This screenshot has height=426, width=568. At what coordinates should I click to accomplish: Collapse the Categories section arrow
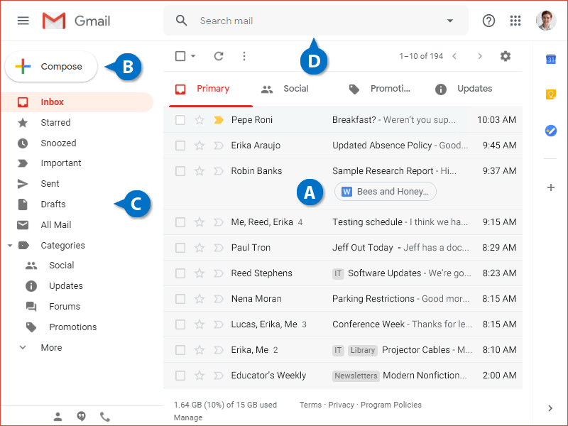10,246
